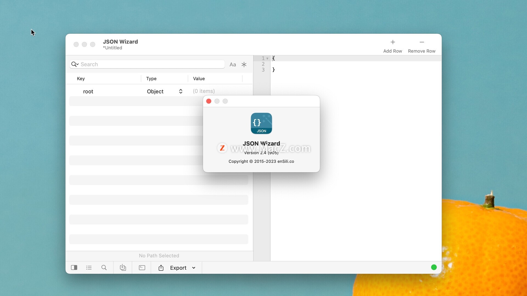The width and height of the screenshot is (527, 296).
Task: Click the console terminal icon in bottom bar
Action: pos(142,268)
